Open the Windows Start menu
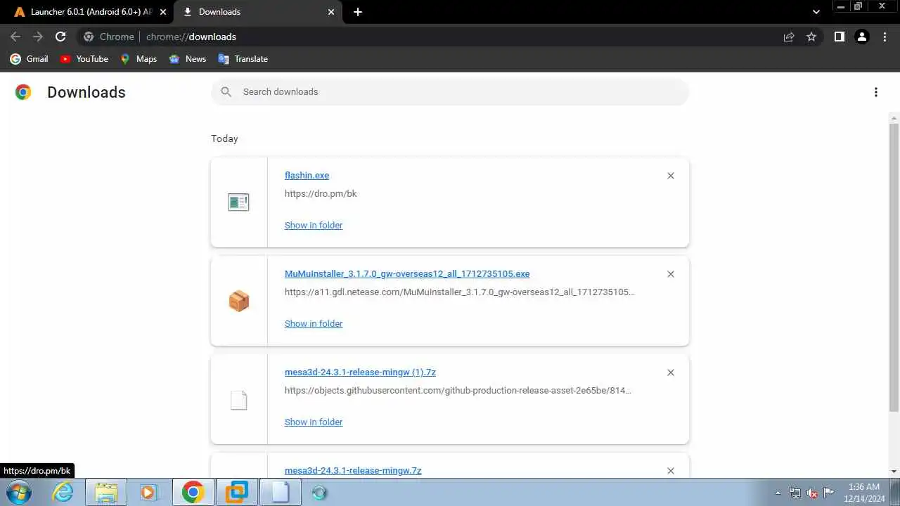Screen dimensions: 900x506 coord(19,492)
